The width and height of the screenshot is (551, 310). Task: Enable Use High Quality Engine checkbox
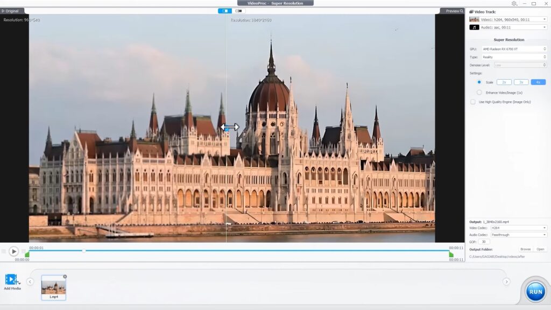tap(472, 102)
